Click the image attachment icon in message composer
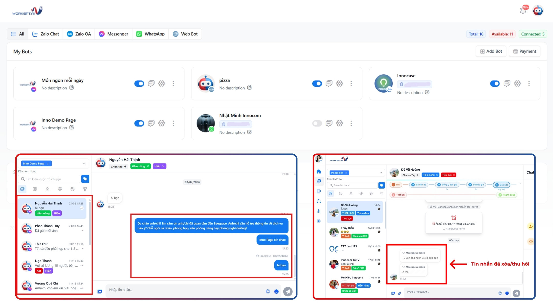553x307 pixels. (x=99, y=291)
